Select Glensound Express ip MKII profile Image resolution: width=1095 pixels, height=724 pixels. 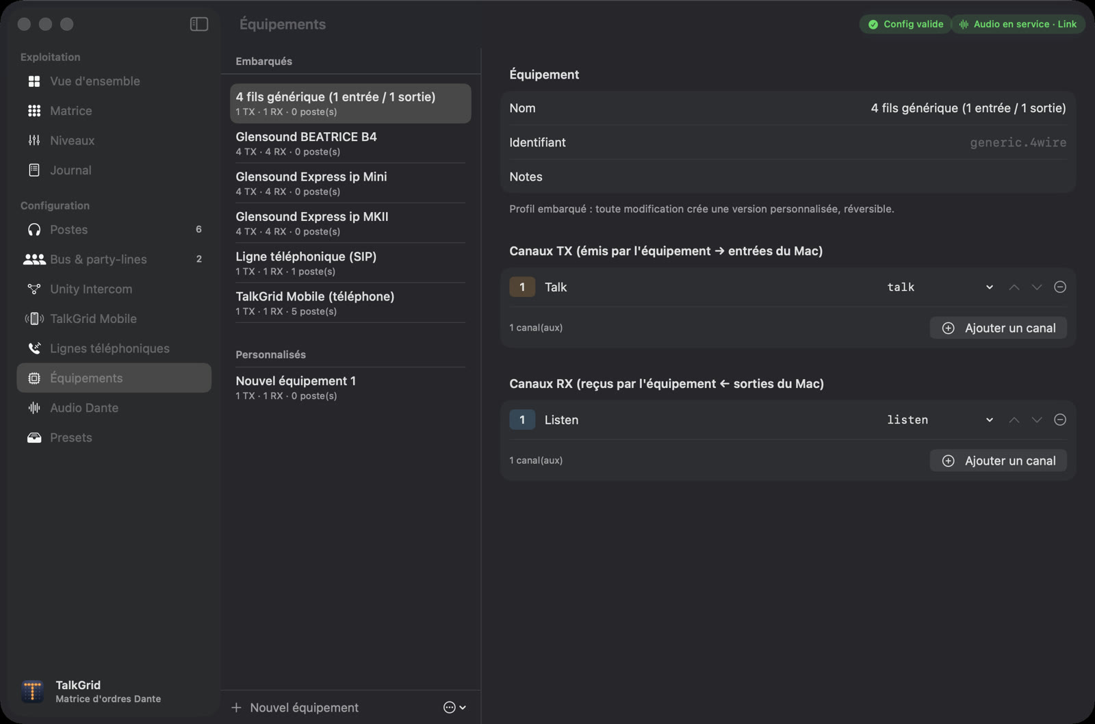pyautogui.click(x=350, y=223)
